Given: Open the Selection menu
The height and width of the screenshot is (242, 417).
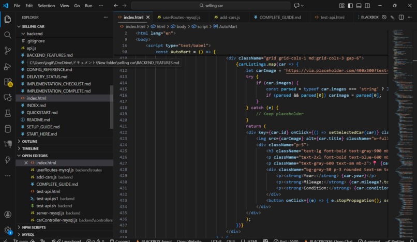Looking at the screenshot, I should point(46,6).
